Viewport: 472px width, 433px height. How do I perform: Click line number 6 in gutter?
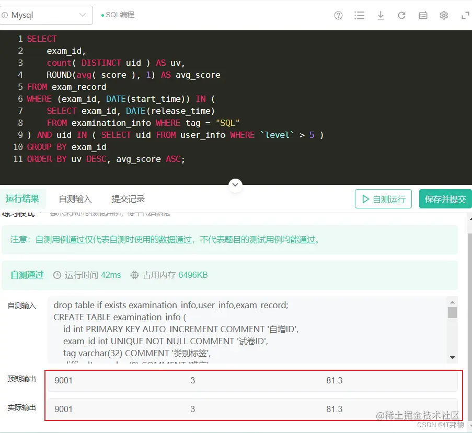20,99
